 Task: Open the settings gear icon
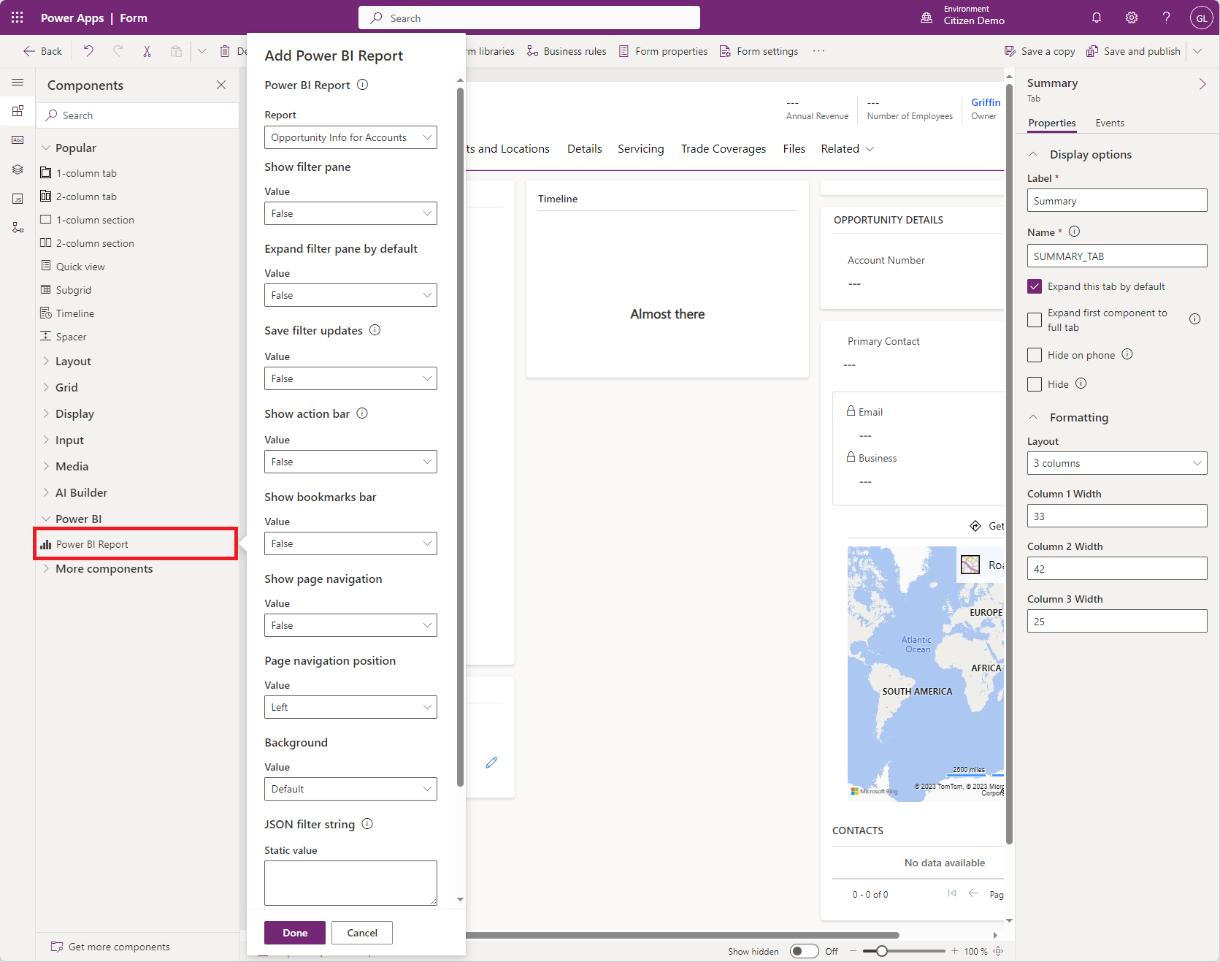1131,18
